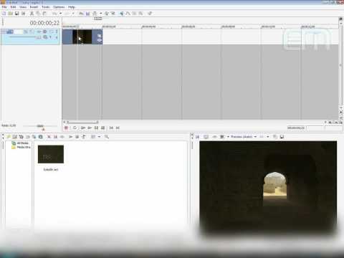Select the video clip thumbnail in Project Media

(x=51, y=154)
